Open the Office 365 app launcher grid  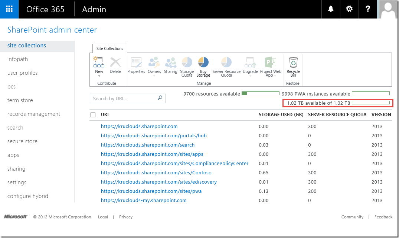coord(9,9)
